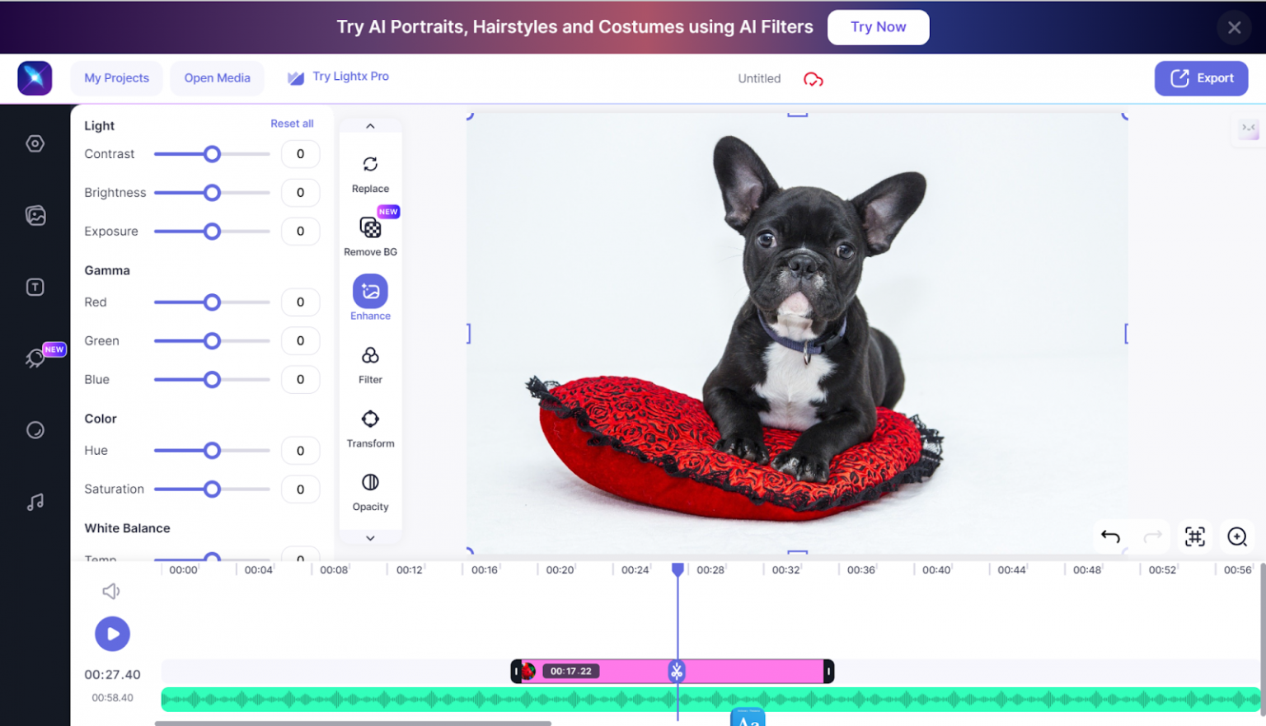Click the blue text clip on timeline
Viewport: 1266px width, 726px height.
pos(748,718)
